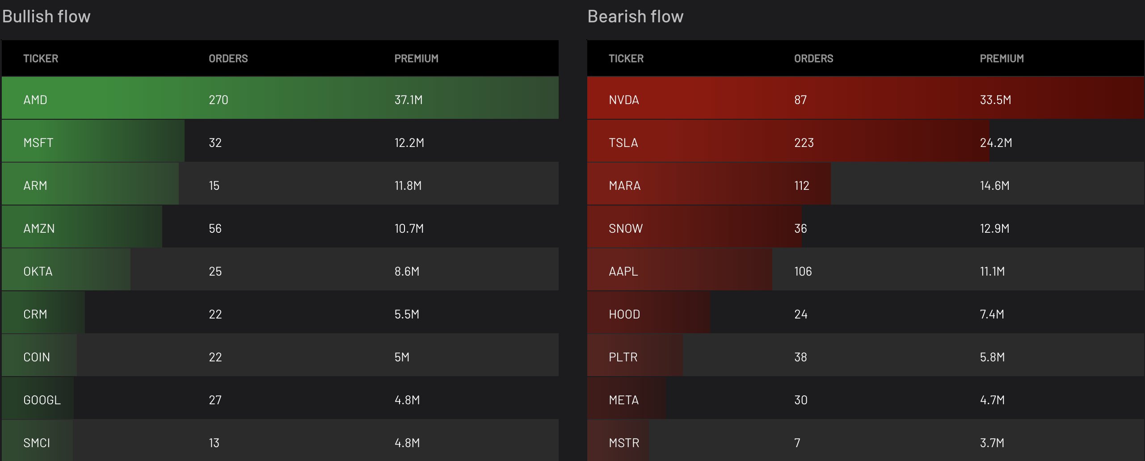Sort Bearish flow by ORDERS header
1145x461 pixels.
click(x=814, y=59)
